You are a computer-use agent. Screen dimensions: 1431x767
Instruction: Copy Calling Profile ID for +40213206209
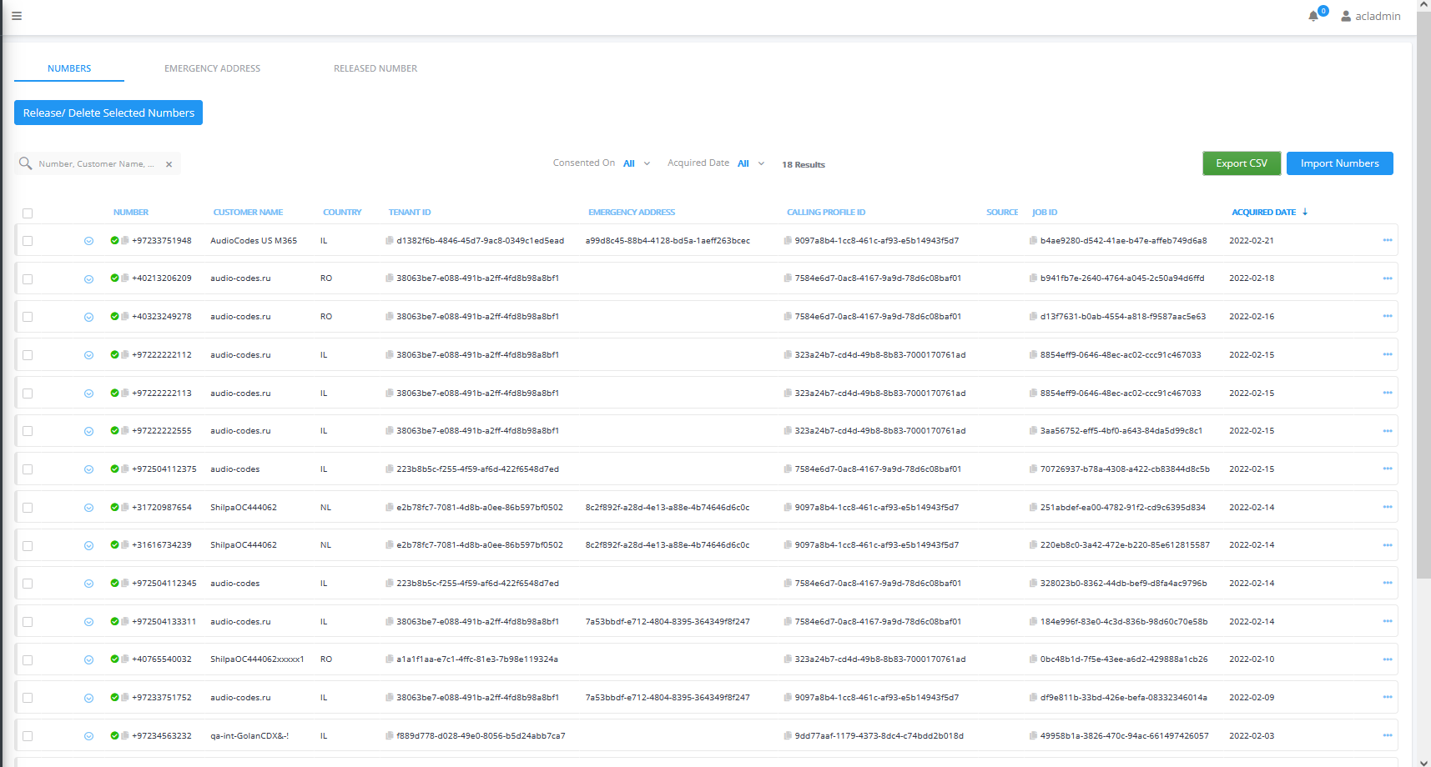coord(787,278)
